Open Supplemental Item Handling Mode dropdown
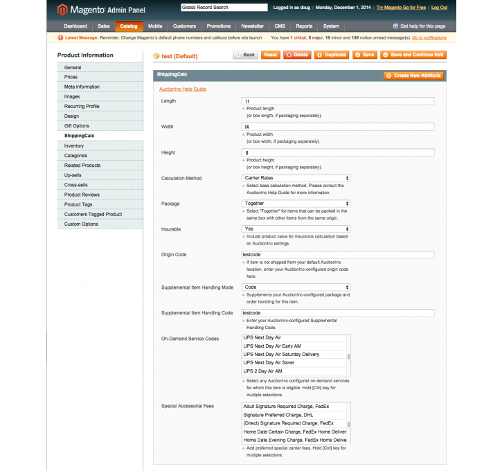 [x=296, y=287]
